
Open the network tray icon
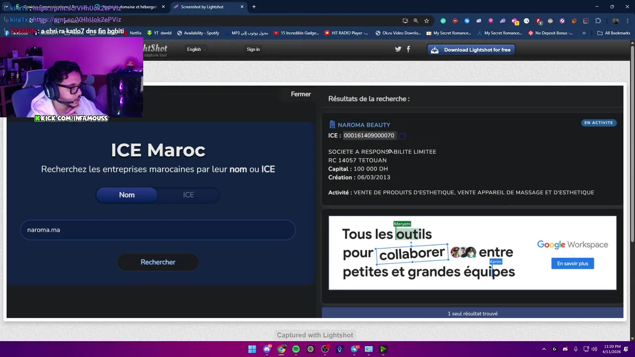[586, 350]
